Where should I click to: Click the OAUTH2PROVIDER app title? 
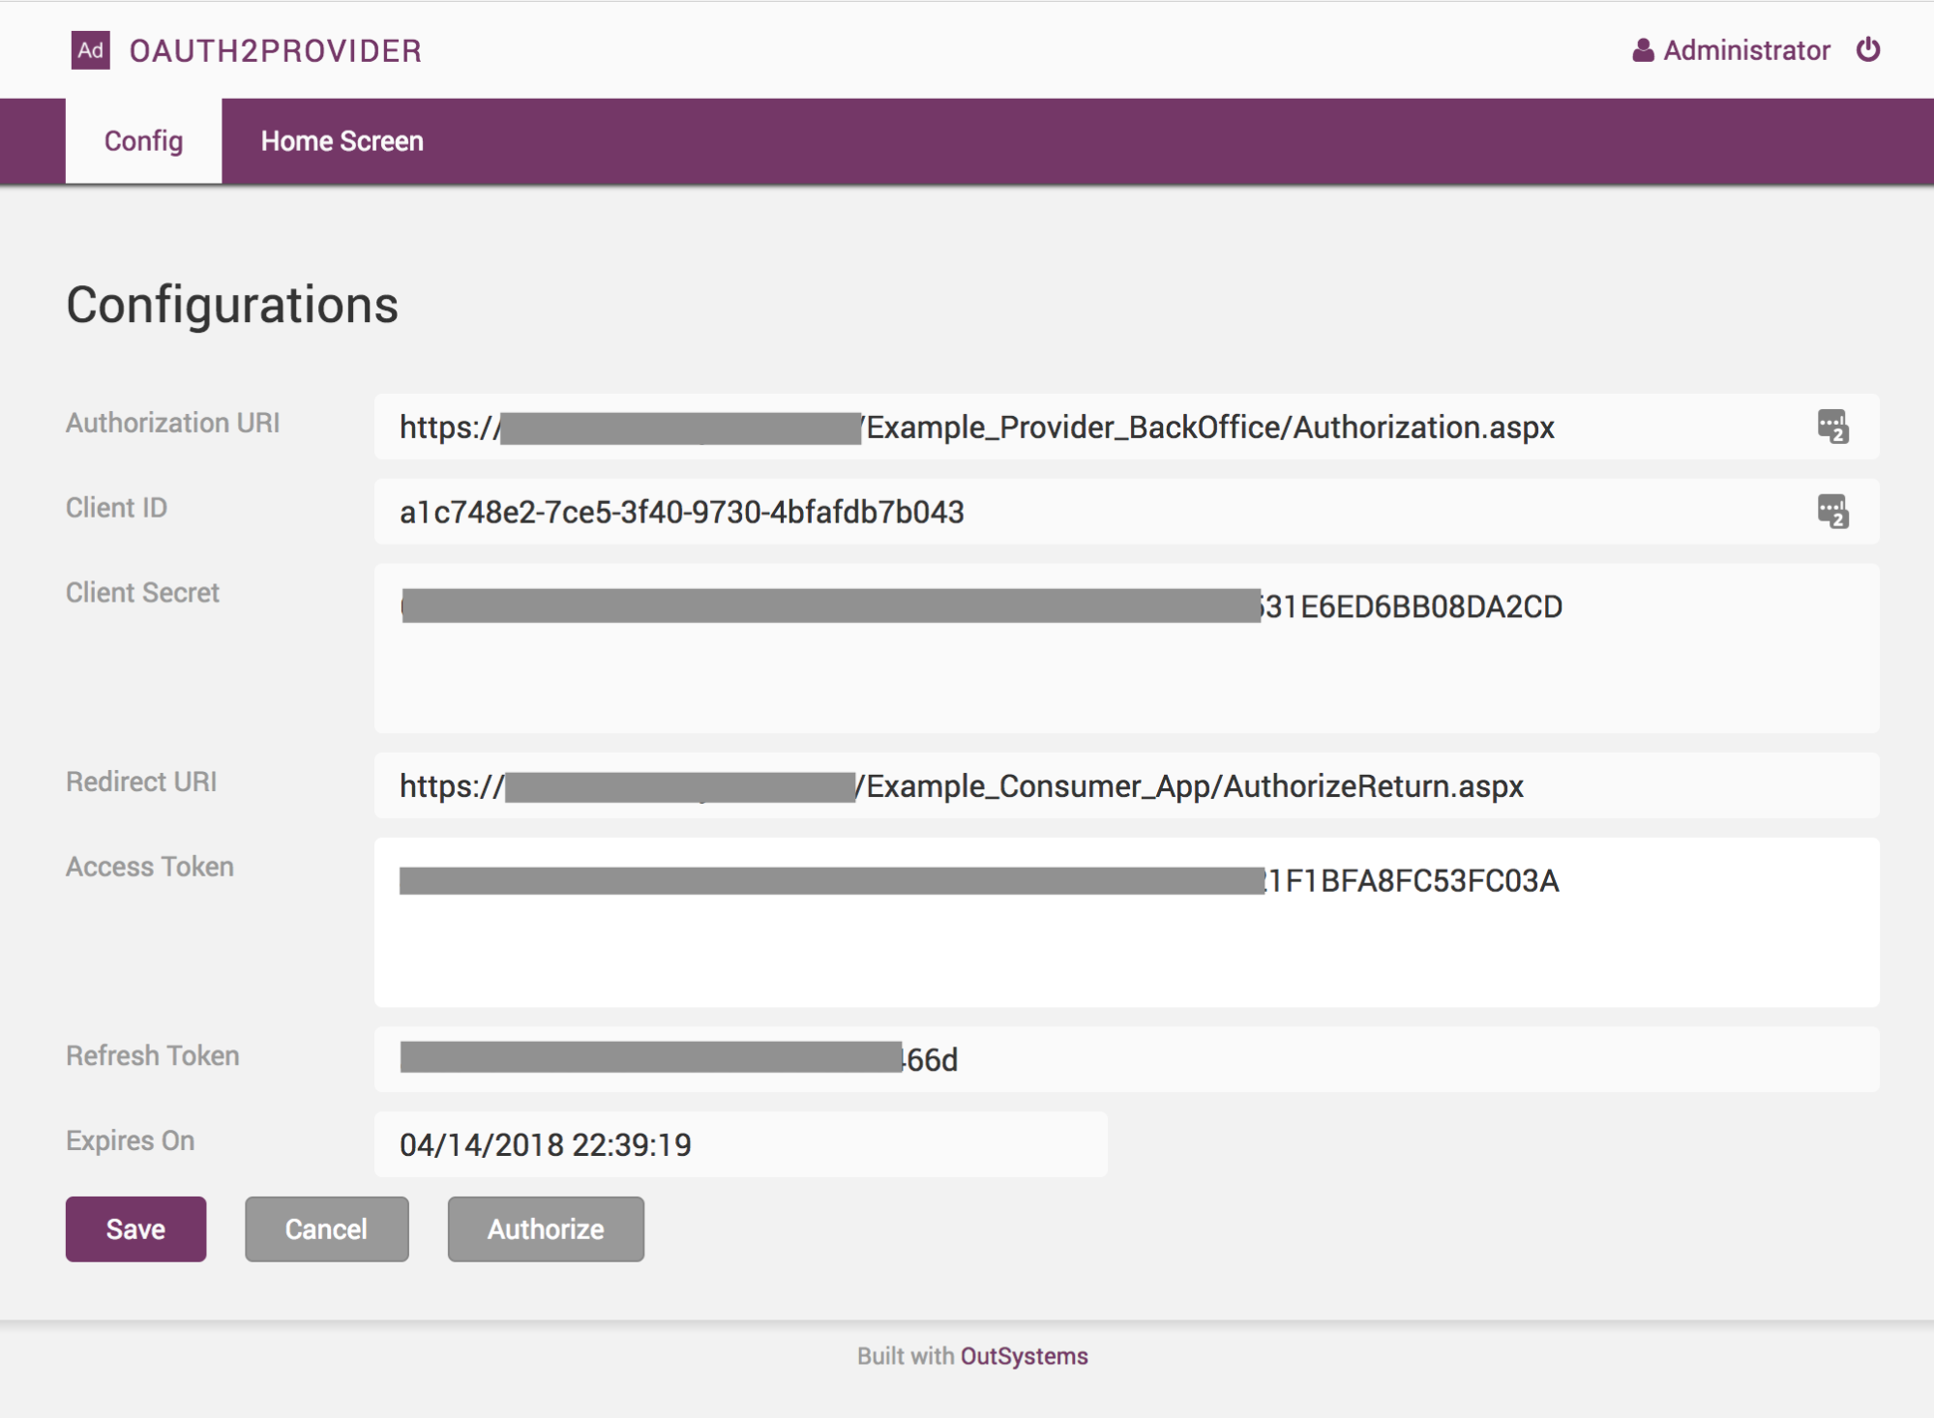coord(278,50)
